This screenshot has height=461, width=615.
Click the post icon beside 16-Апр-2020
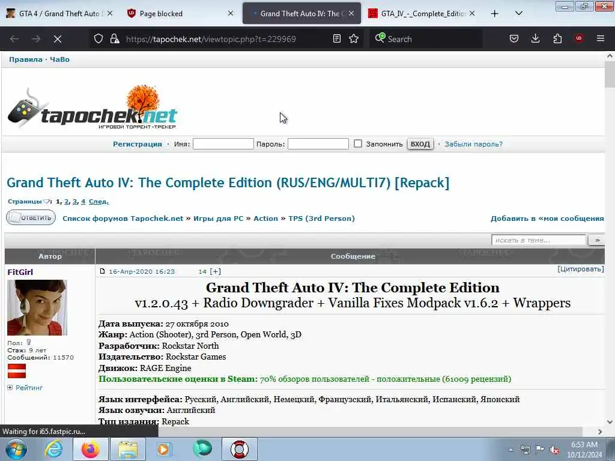102,271
